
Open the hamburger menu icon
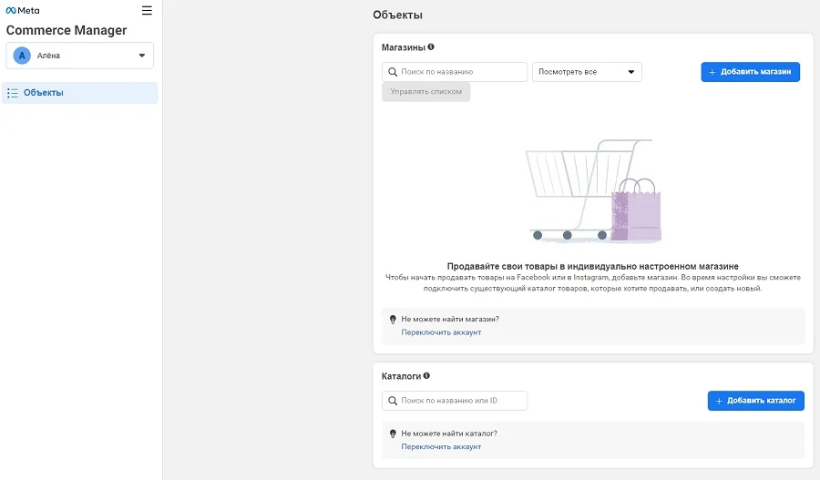pos(147,11)
